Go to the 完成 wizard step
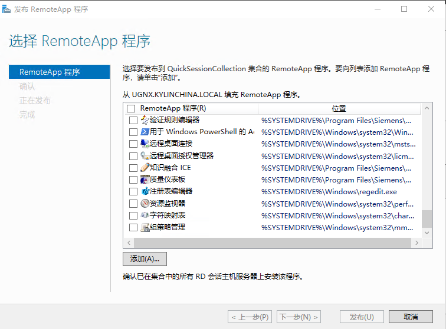Screen dimensions: 446x329 27,115
